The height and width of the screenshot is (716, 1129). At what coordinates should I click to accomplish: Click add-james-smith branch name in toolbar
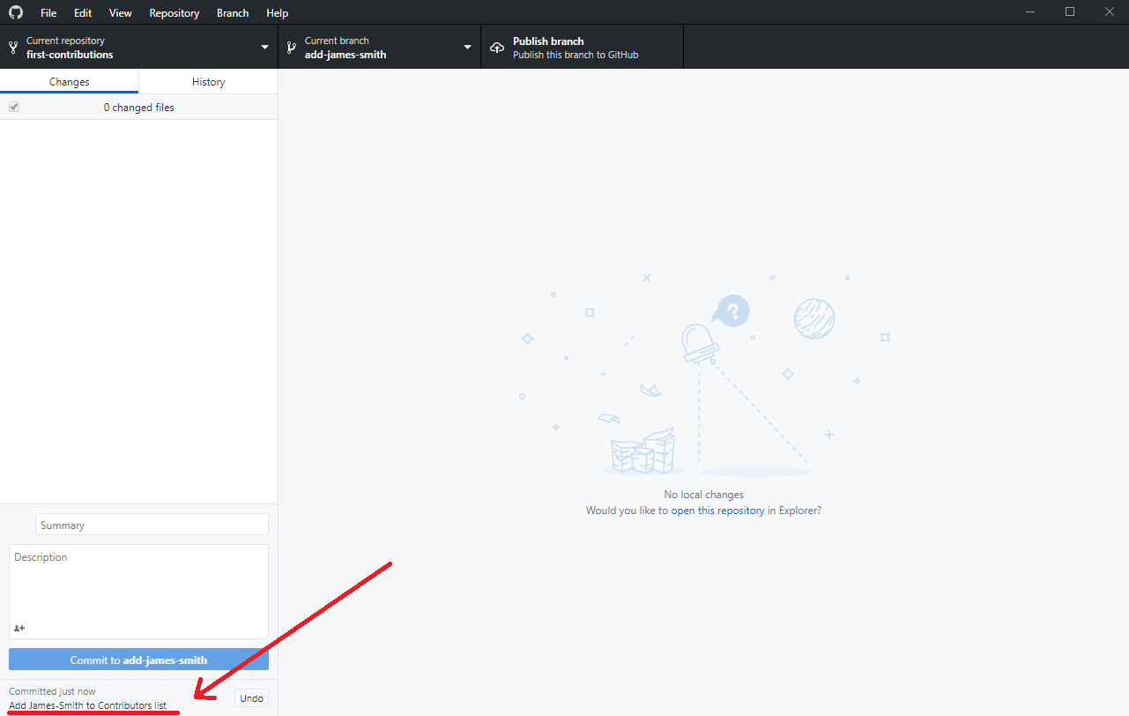pos(345,55)
